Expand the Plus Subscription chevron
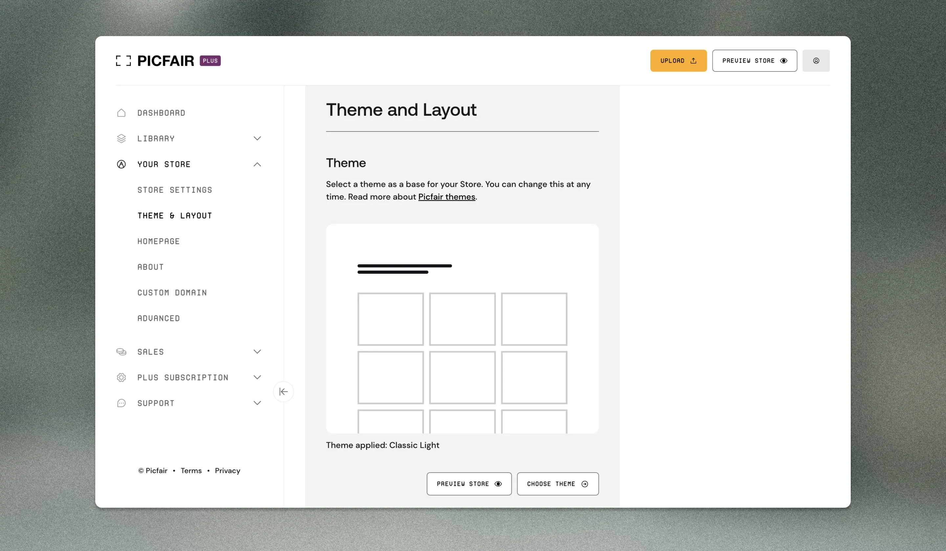Image resolution: width=946 pixels, height=551 pixels. click(x=257, y=378)
